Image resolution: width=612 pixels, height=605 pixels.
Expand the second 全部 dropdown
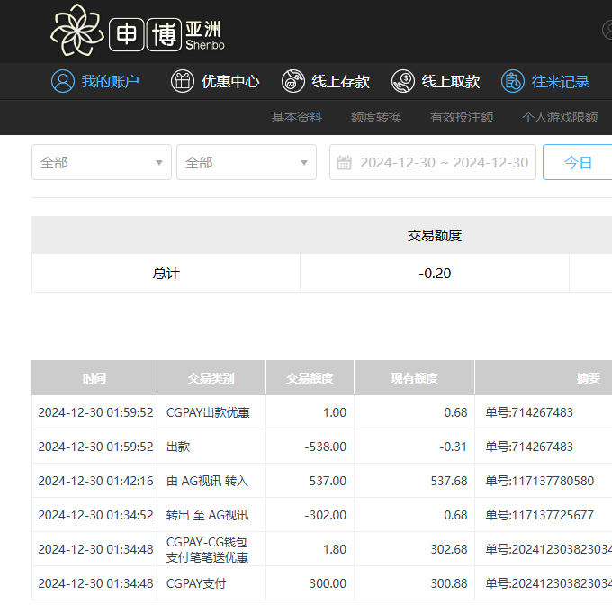click(246, 162)
